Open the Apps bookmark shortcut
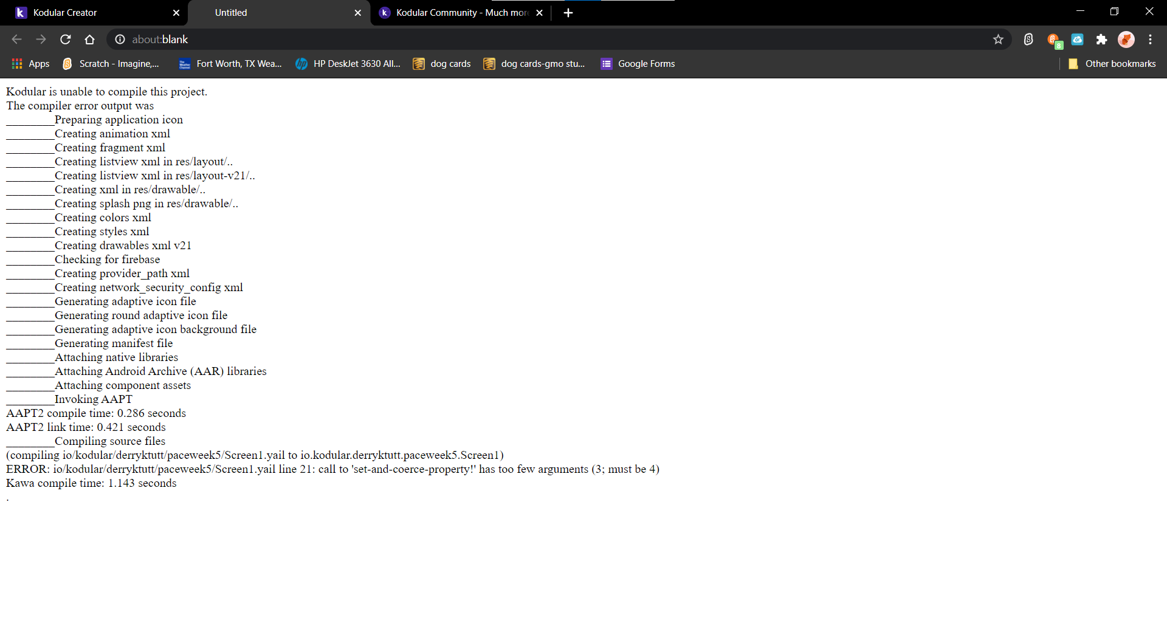 (31, 64)
